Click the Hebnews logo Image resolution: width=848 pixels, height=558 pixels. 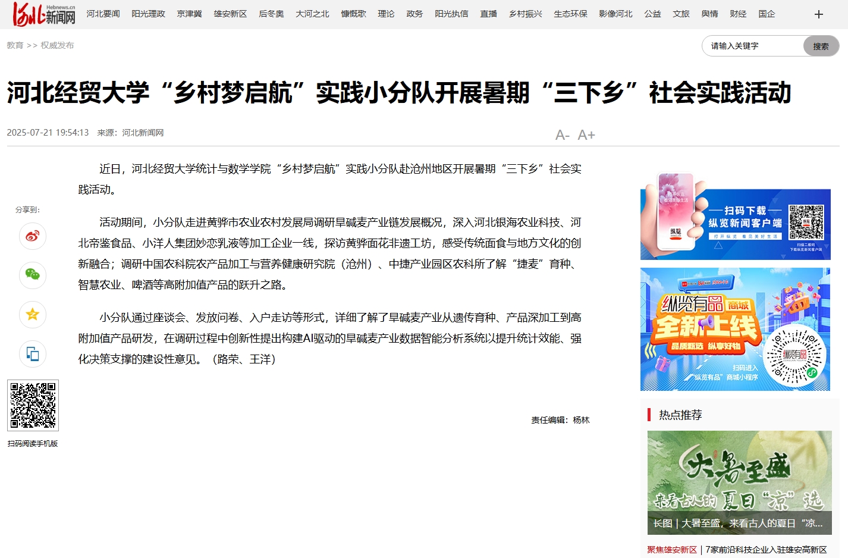(x=45, y=14)
